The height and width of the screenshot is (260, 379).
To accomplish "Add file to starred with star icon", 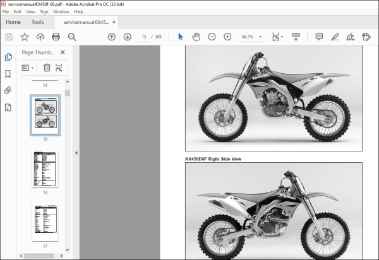I will point(25,37).
